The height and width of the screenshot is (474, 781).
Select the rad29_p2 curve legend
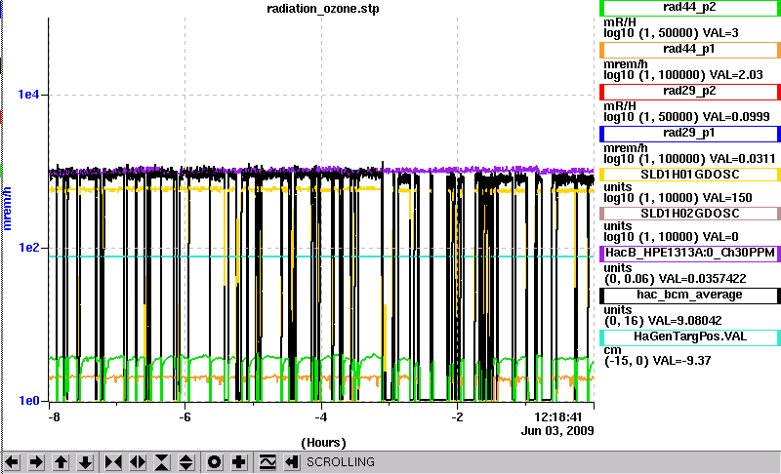pos(690,92)
